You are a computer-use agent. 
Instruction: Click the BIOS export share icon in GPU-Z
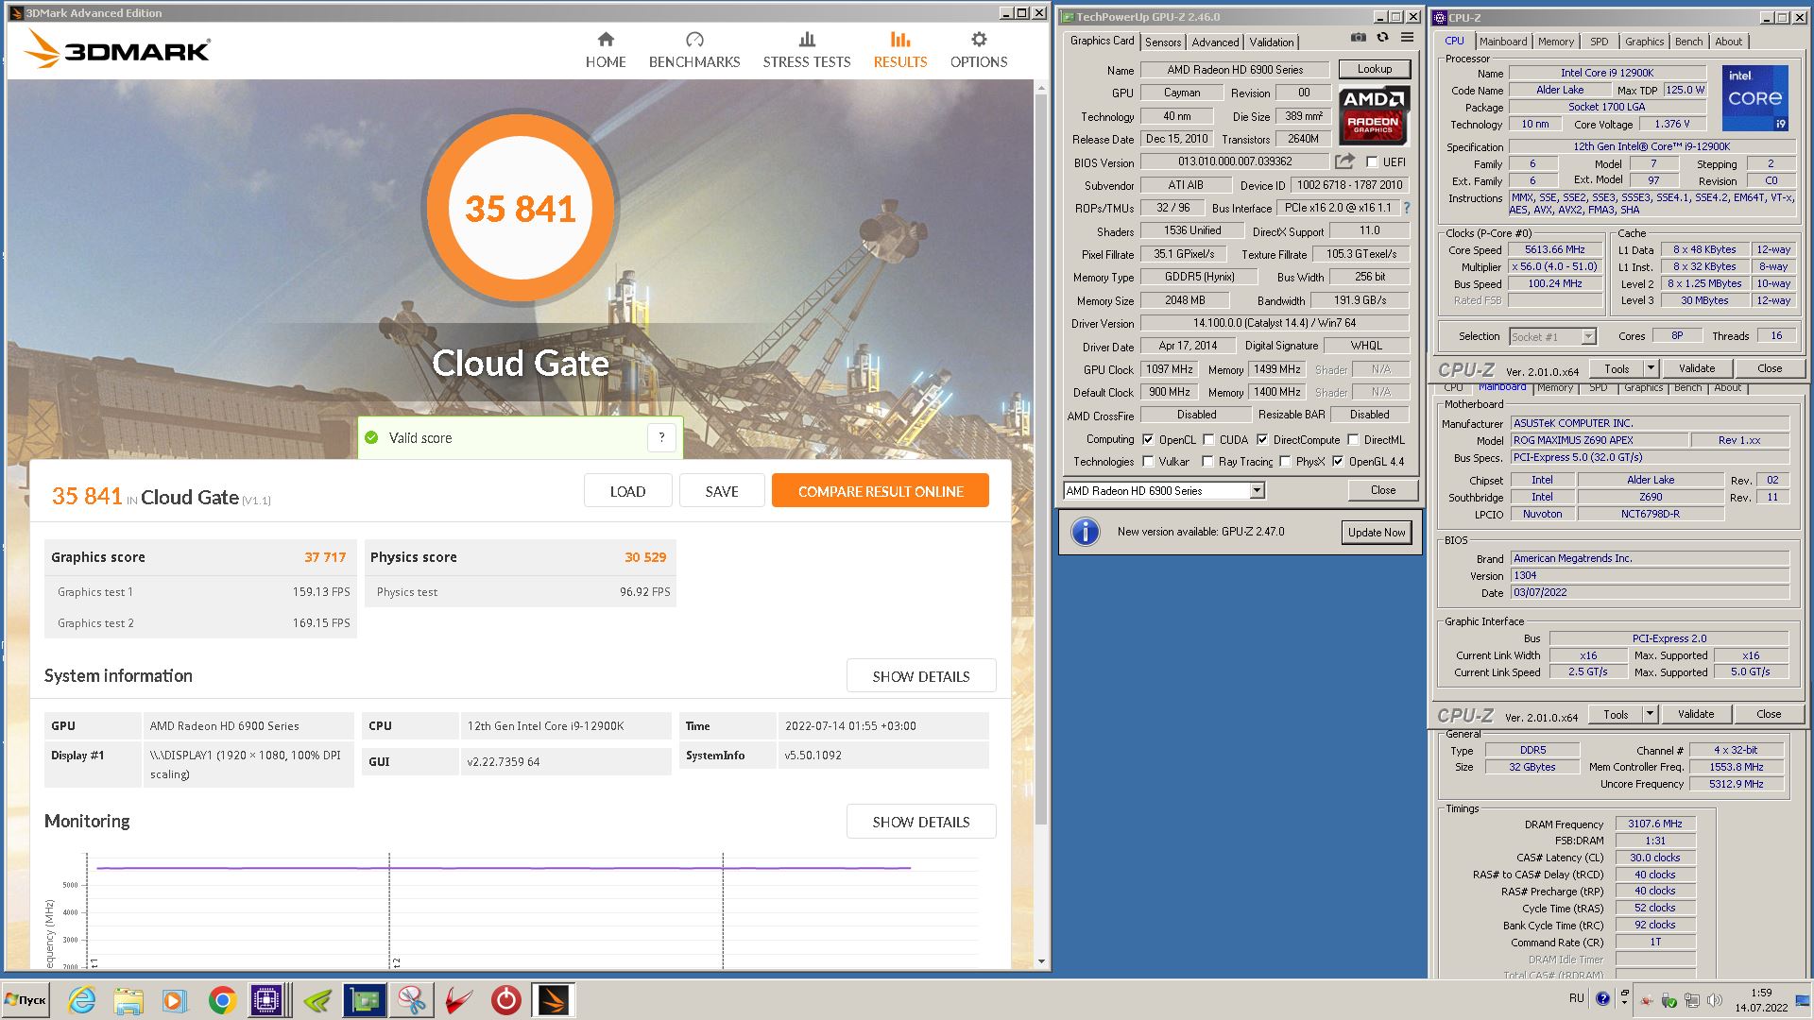pos(1344,161)
